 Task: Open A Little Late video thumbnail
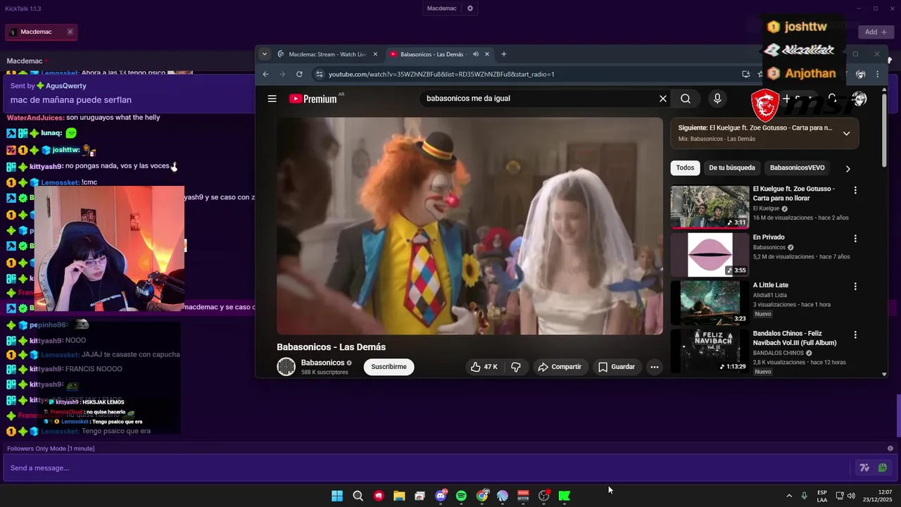[x=710, y=303]
